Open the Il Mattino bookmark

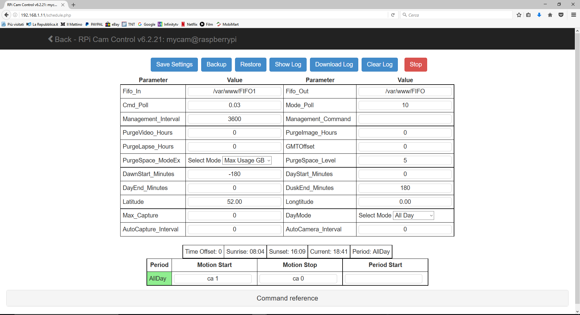coord(72,24)
